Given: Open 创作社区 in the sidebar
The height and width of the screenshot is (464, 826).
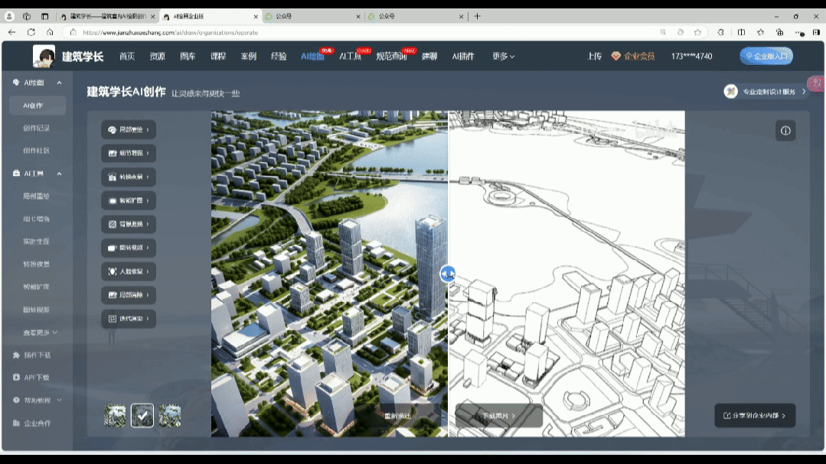Looking at the screenshot, I should tap(36, 151).
